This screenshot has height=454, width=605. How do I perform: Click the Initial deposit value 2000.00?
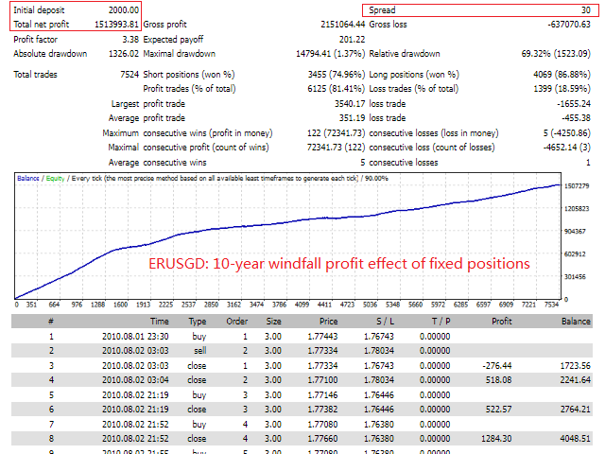coord(122,9)
